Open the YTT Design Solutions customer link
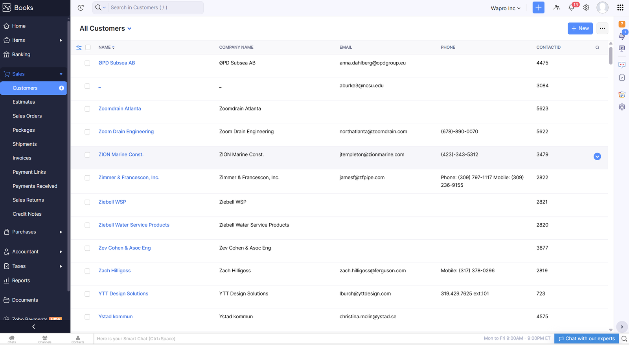This screenshot has width=629, height=345. pos(123,294)
